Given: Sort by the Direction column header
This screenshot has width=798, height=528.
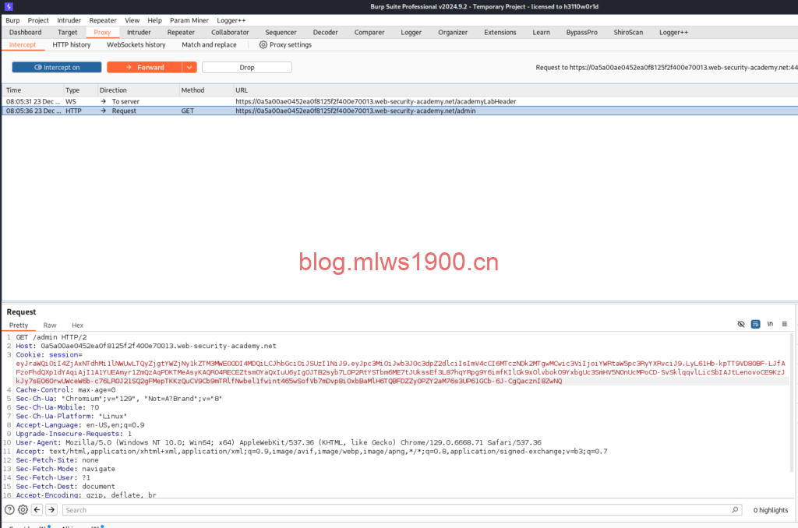Looking at the screenshot, I should (138, 90).
